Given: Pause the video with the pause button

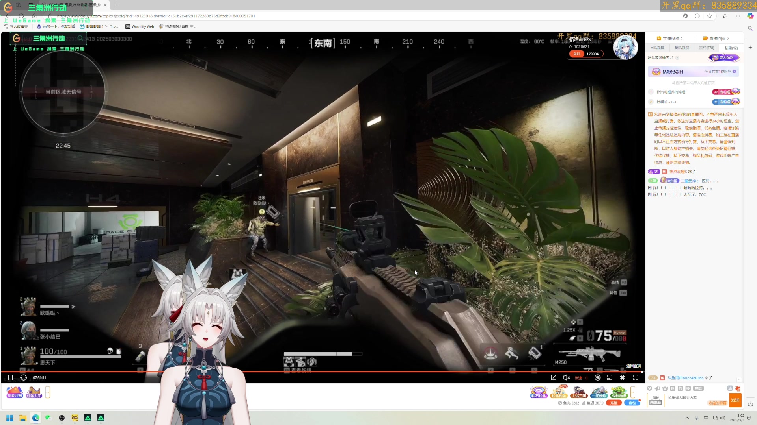Looking at the screenshot, I should tap(11, 377).
